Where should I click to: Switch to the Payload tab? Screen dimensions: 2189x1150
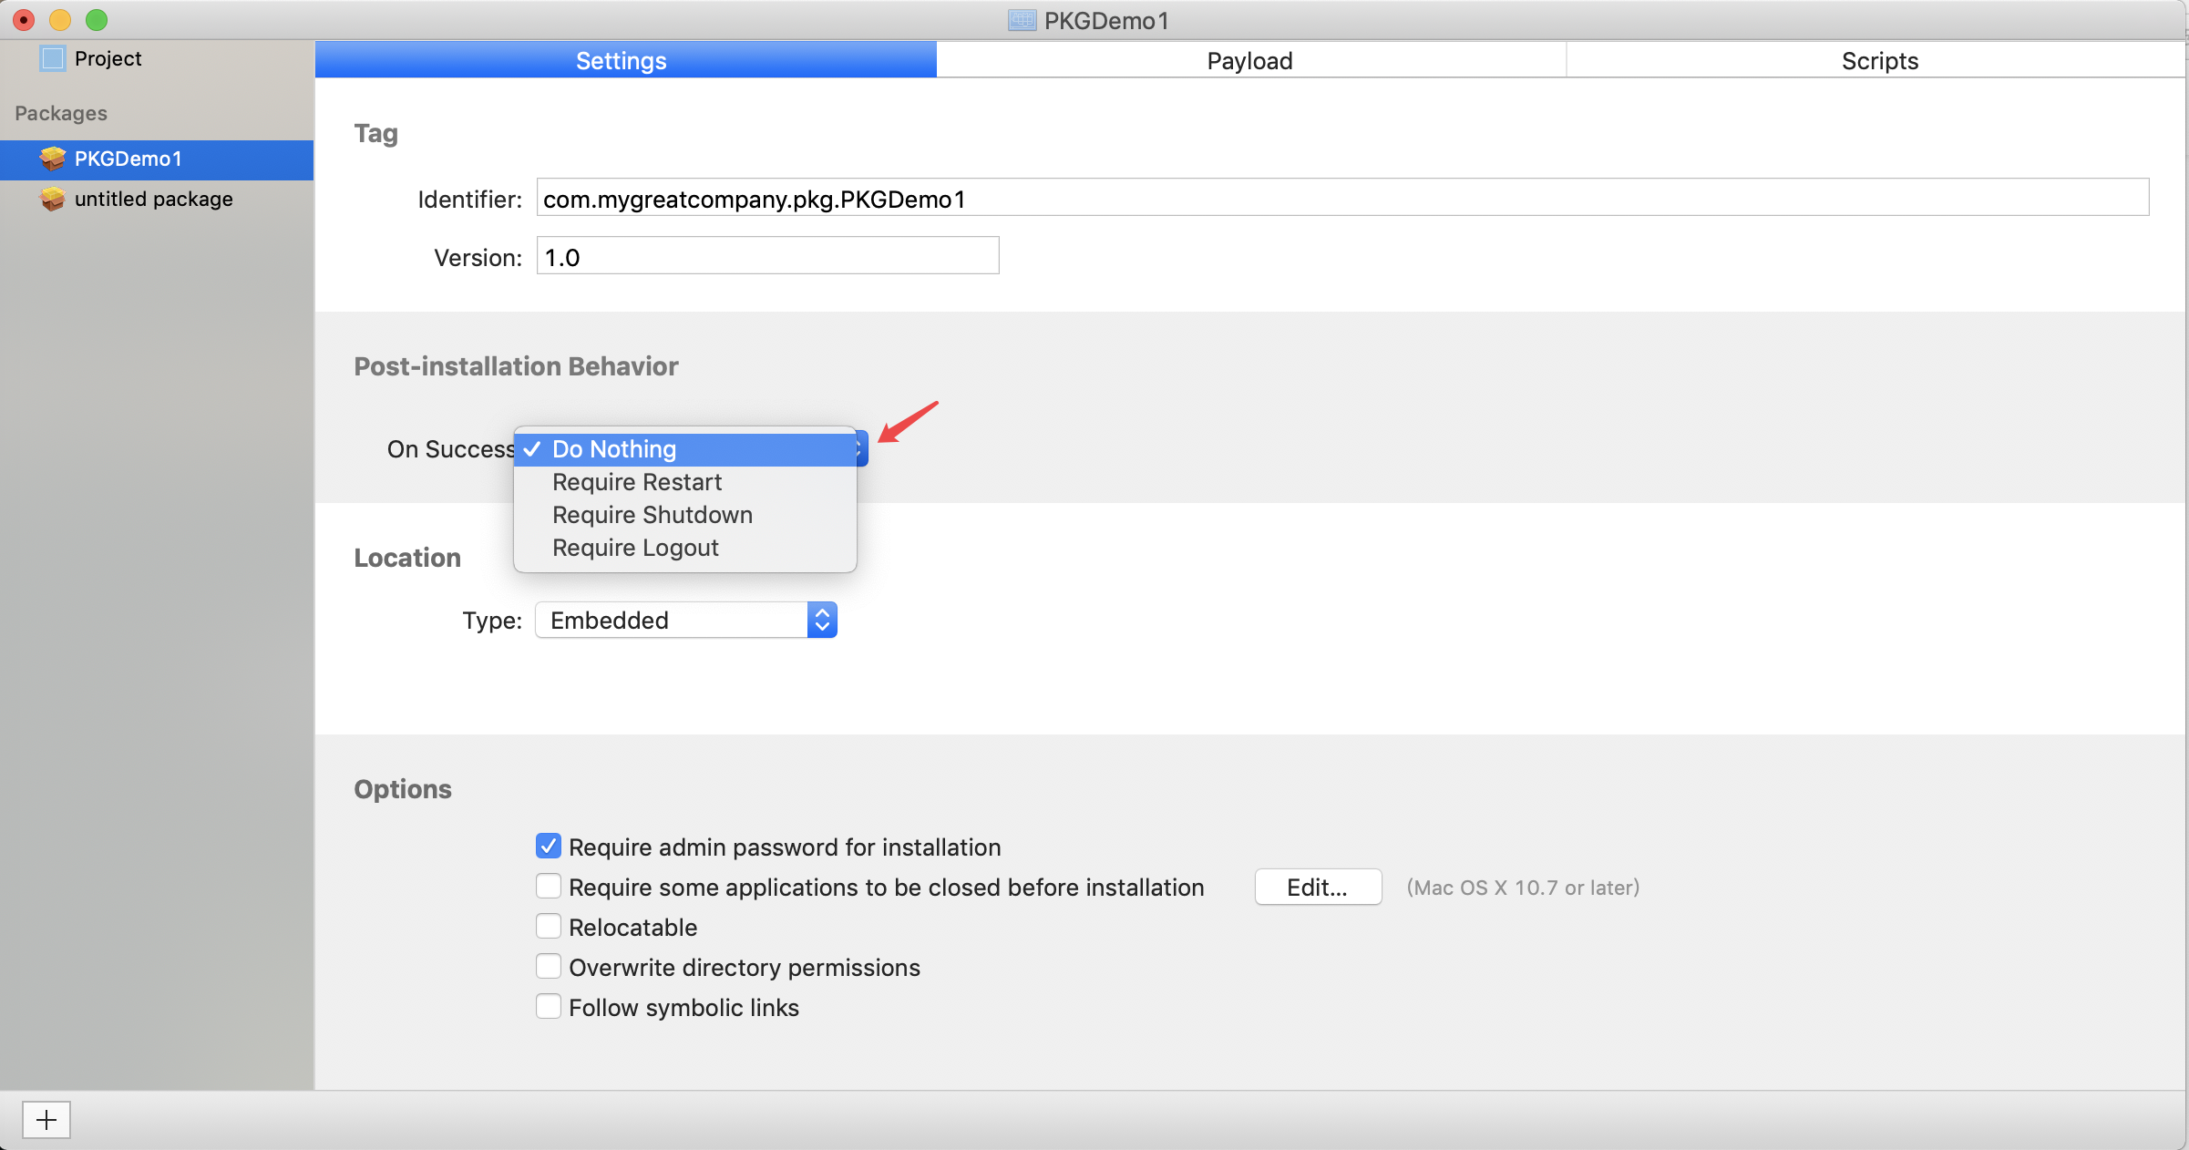[x=1249, y=60]
